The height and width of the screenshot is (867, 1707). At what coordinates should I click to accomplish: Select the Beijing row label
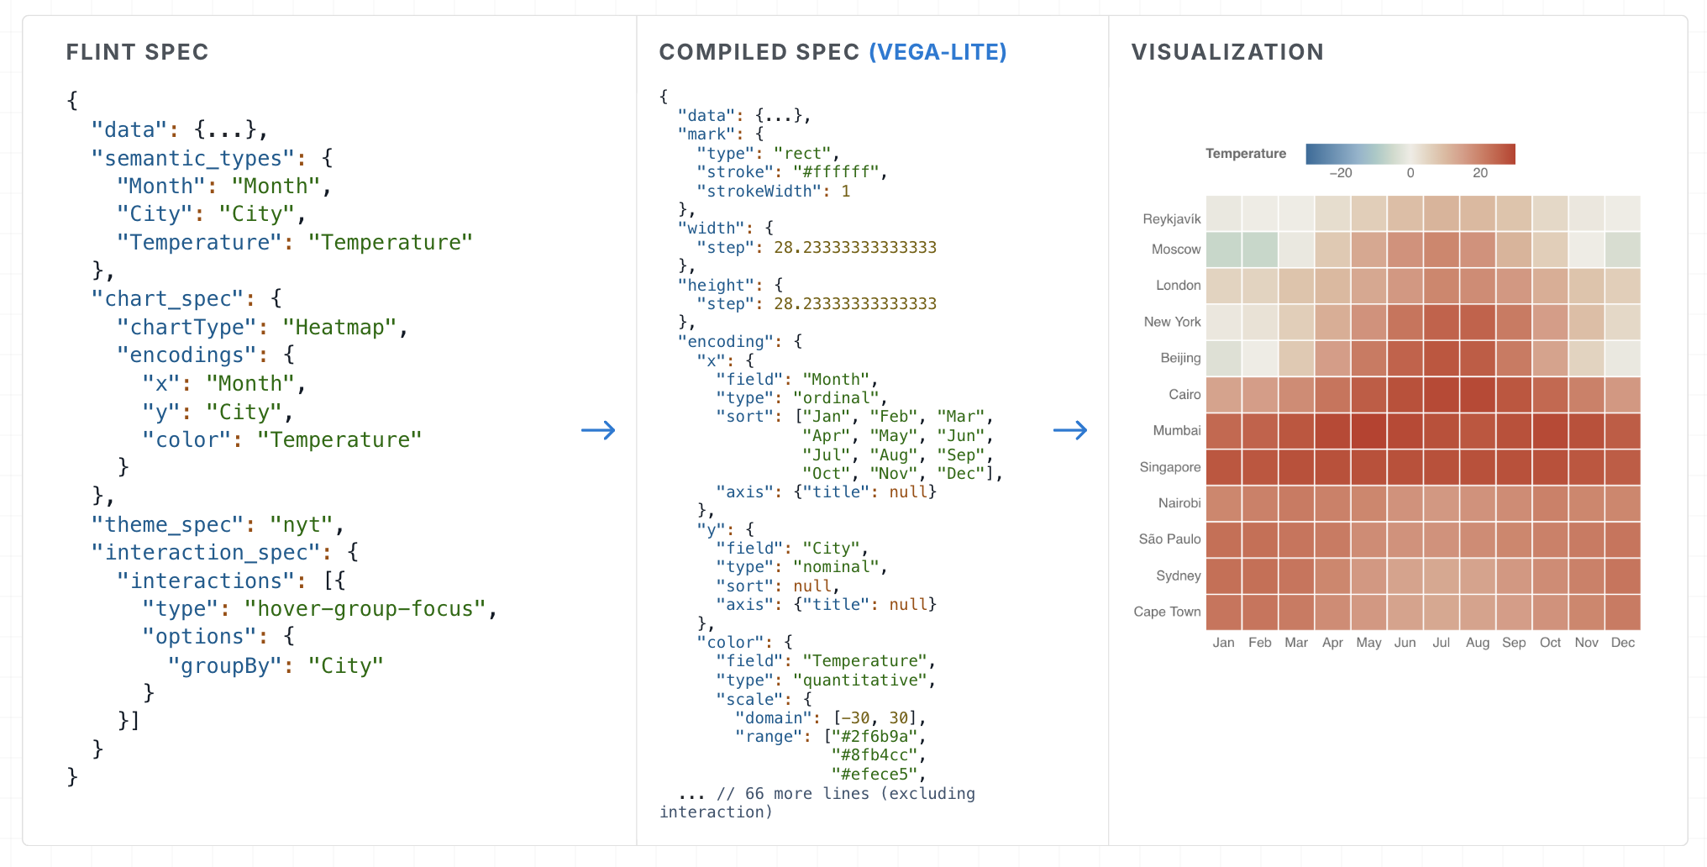click(x=1180, y=358)
